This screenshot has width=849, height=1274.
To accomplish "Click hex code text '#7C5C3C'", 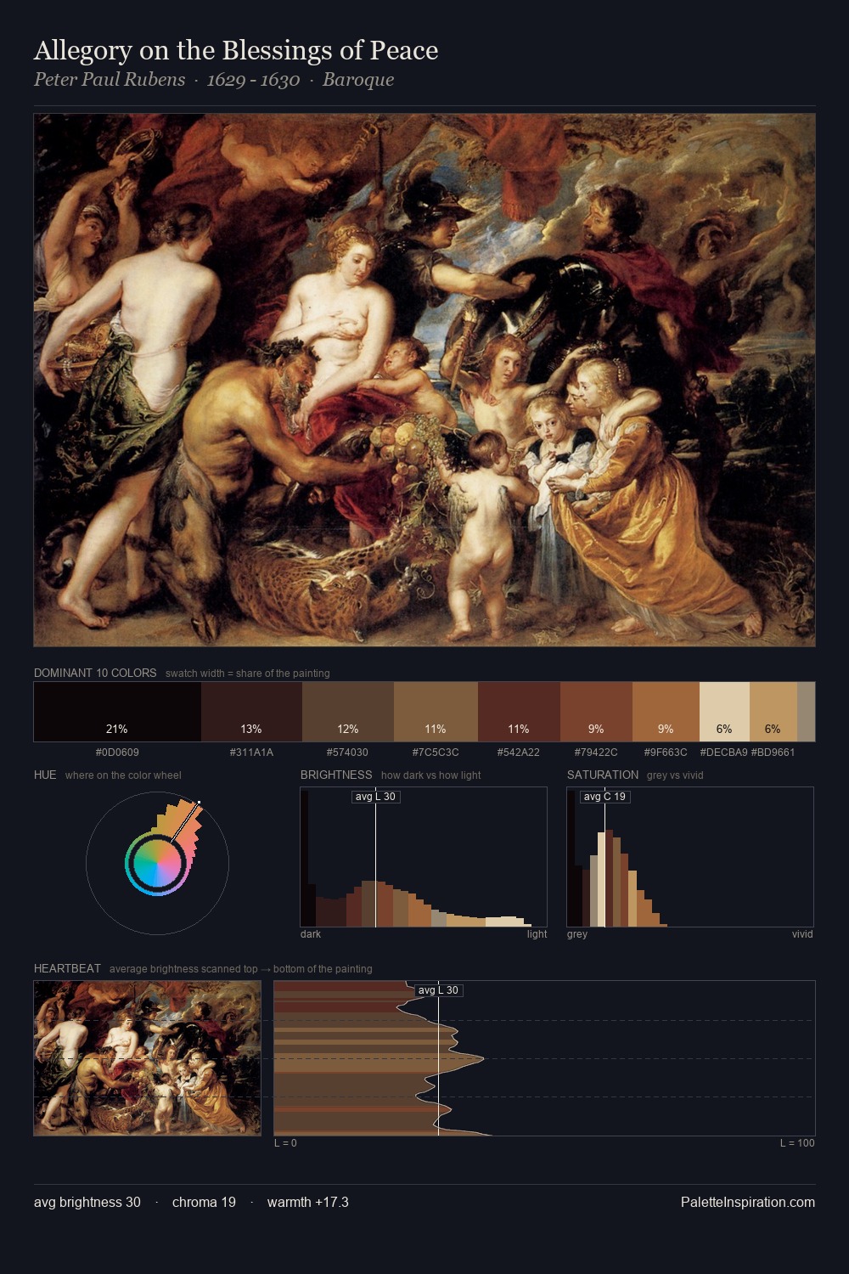I will point(436,753).
